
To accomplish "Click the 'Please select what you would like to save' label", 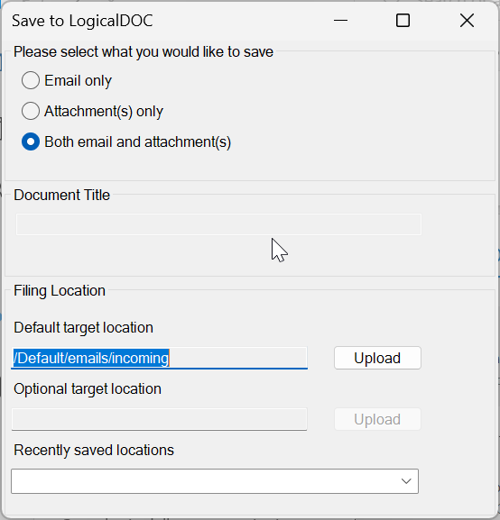I will click(144, 52).
